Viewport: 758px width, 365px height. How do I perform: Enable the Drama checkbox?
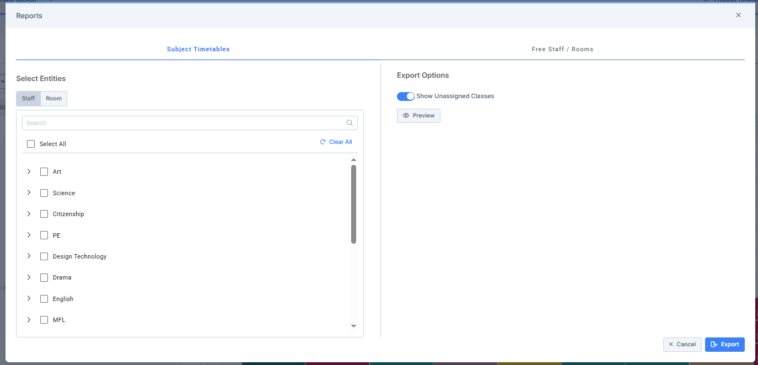click(x=44, y=278)
